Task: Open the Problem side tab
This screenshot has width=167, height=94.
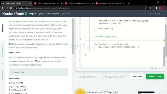Action: click(3, 28)
